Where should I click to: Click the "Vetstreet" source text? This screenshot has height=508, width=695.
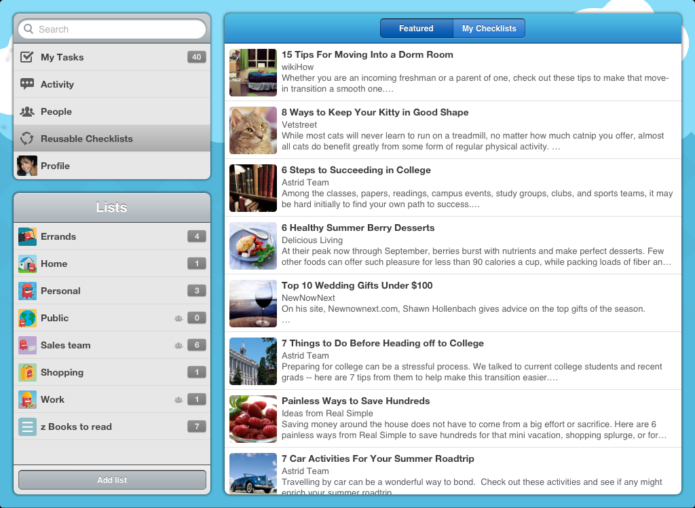(299, 125)
